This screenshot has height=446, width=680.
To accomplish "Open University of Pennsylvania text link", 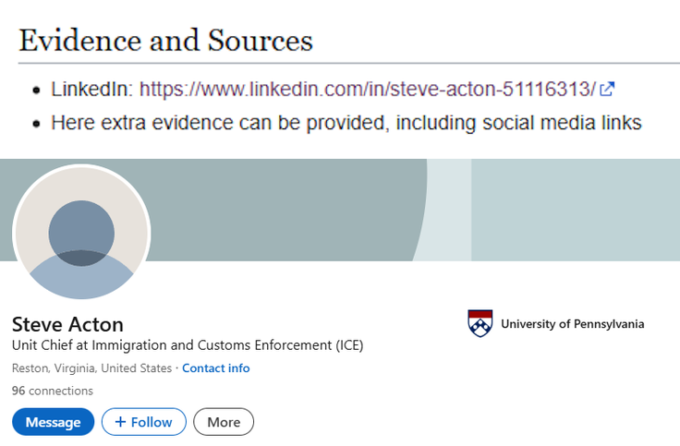I will [572, 324].
